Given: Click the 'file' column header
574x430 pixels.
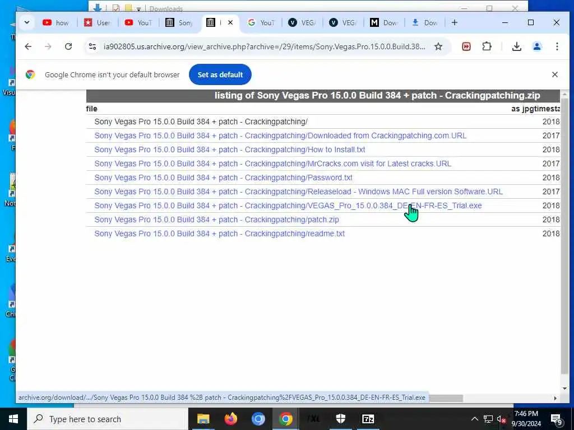Looking at the screenshot, I should point(91,109).
